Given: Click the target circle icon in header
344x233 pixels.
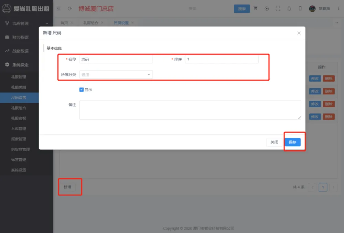Looking at the screenshot, I should point(267,9).
